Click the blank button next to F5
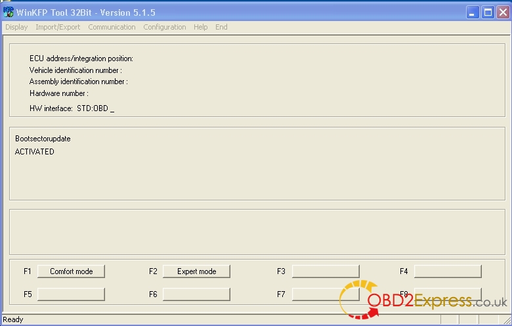 [x=71, y=294]
